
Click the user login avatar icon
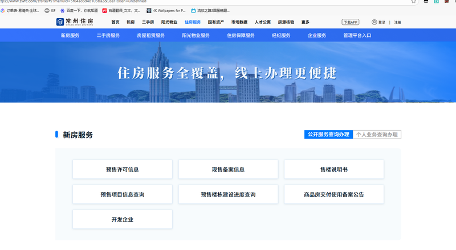tap(374, 22)
